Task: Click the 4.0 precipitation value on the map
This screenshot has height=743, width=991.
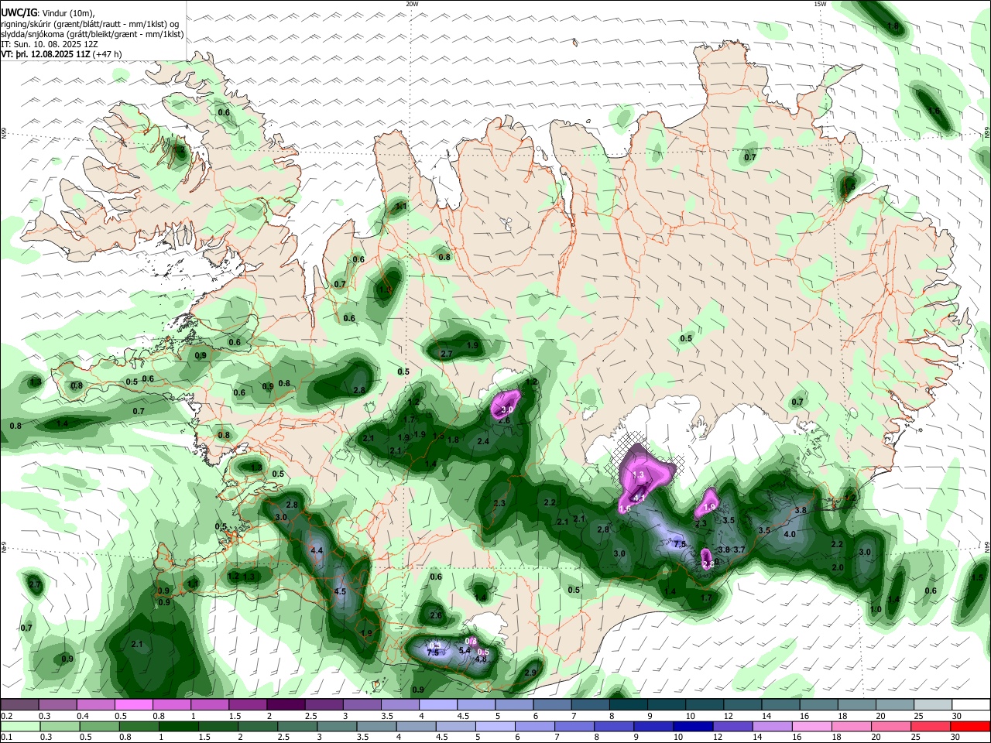Action: coord(790,534)
